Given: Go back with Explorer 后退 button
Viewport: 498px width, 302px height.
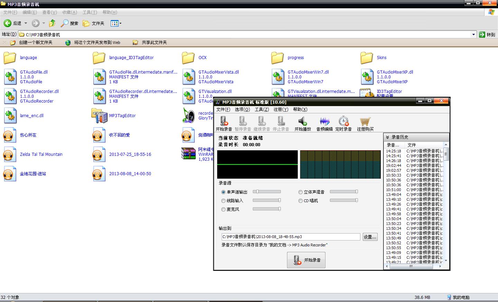Looking at the screenshot, I should click(12, 23).
